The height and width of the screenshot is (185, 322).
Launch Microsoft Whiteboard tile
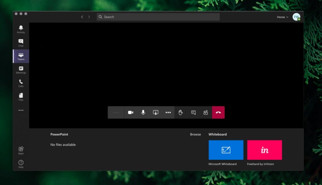pyautogui.click(x=226, y=150)
